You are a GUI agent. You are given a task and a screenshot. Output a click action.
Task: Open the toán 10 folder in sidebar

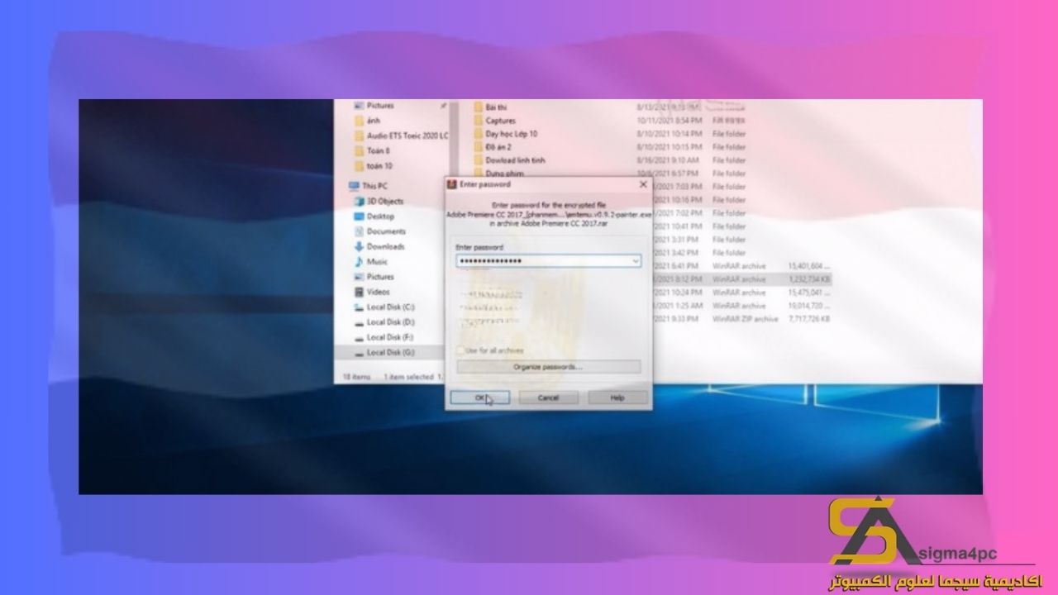[379, 166]
